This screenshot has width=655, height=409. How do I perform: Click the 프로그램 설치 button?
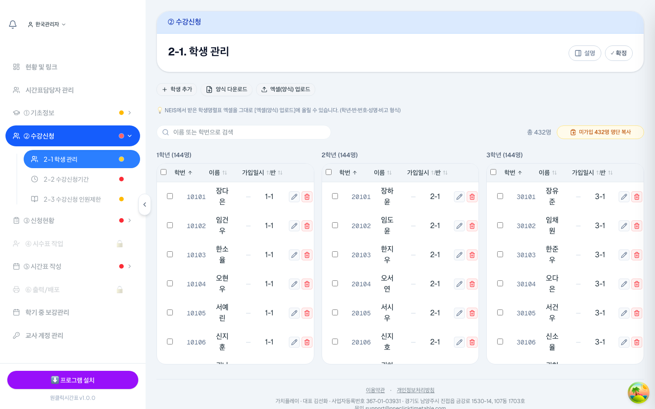tap(73, 380)
